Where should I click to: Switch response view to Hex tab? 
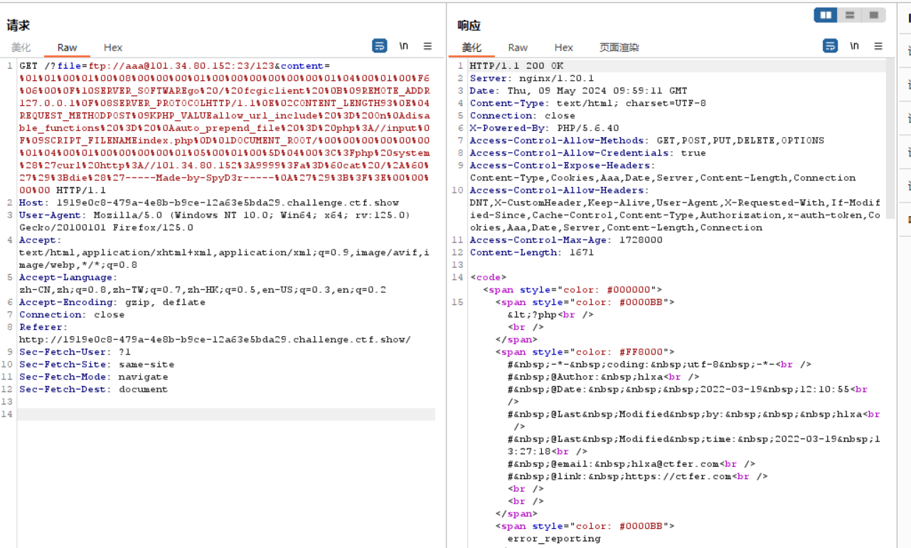(564, 48)
